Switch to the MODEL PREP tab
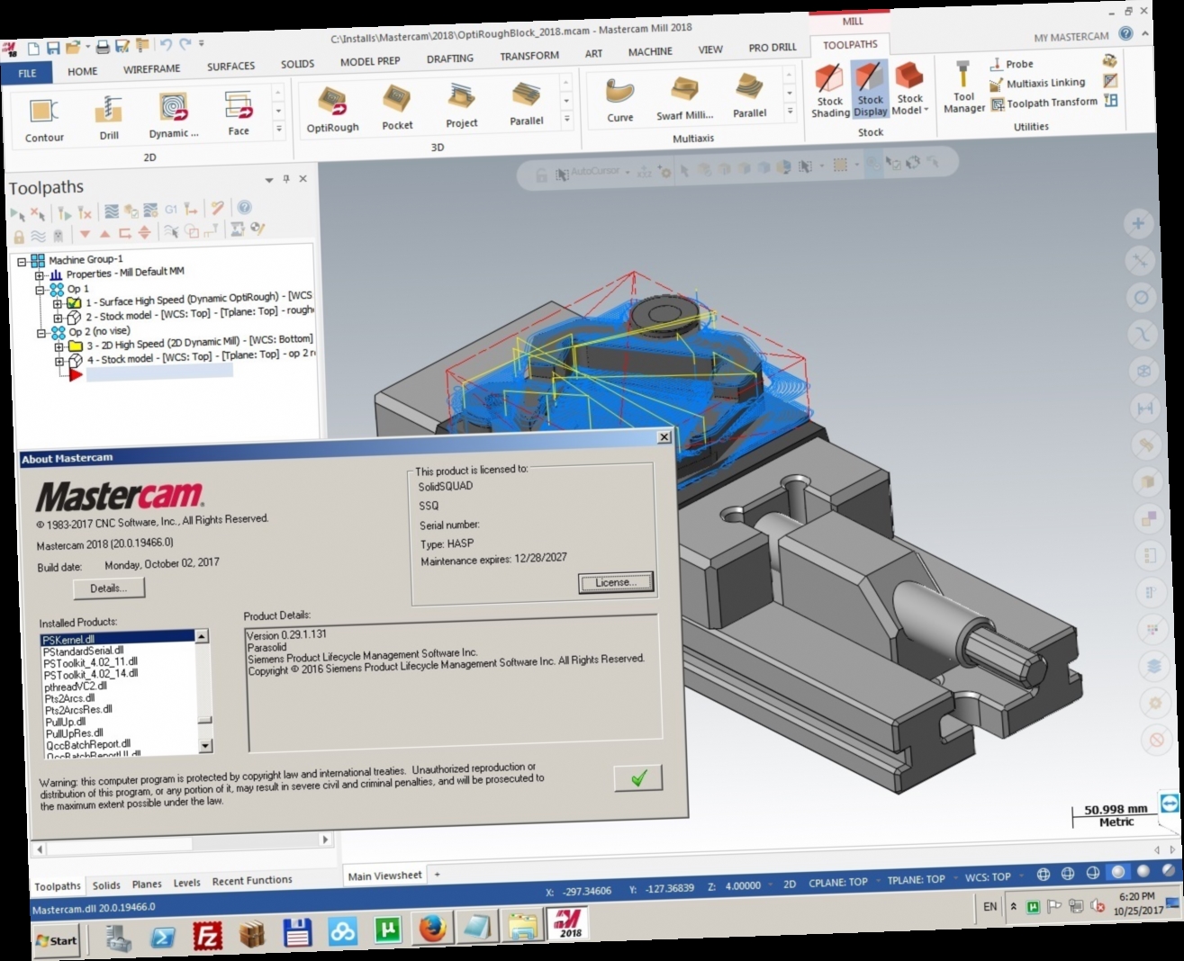The height and width of the screenshot is (961, 1184). click(x=370, y=61)
